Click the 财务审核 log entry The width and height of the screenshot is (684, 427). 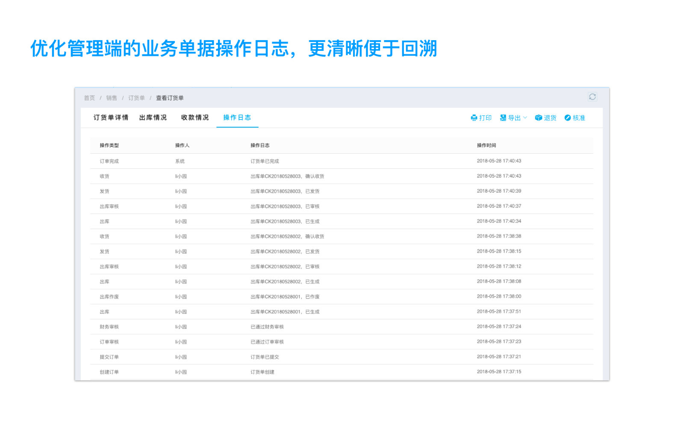click(109, 327)
